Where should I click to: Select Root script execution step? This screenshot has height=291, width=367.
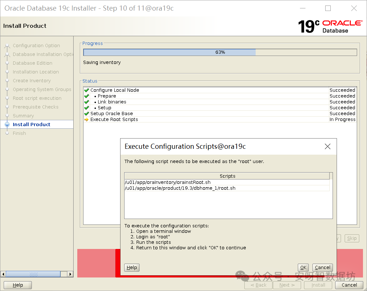click(37, 98)
